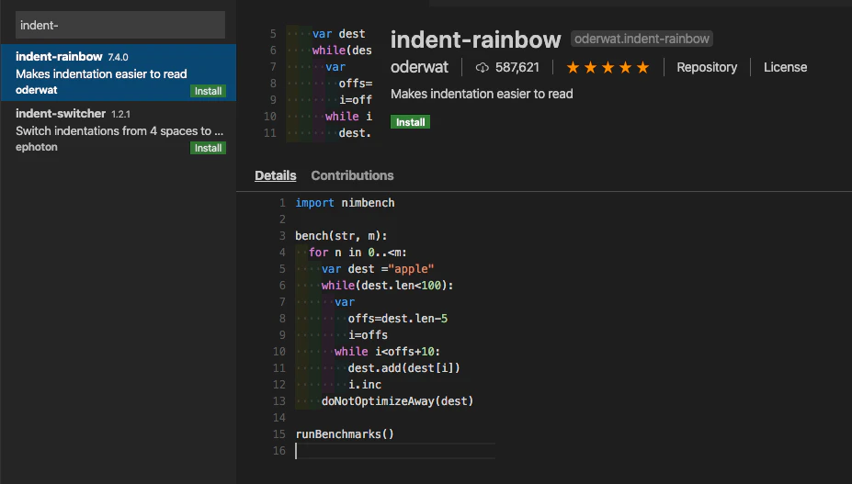This screenshot has height=484, width=852.
Task: Click the ephoton publisher name in sidebar
Action: 37,147
